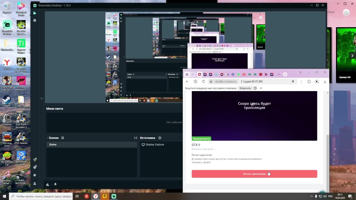Viewport: 356px width, 200px height.
Task: Switch to the last browser tab in the strip
Action: pyautogui.click(x=272, y=74)
